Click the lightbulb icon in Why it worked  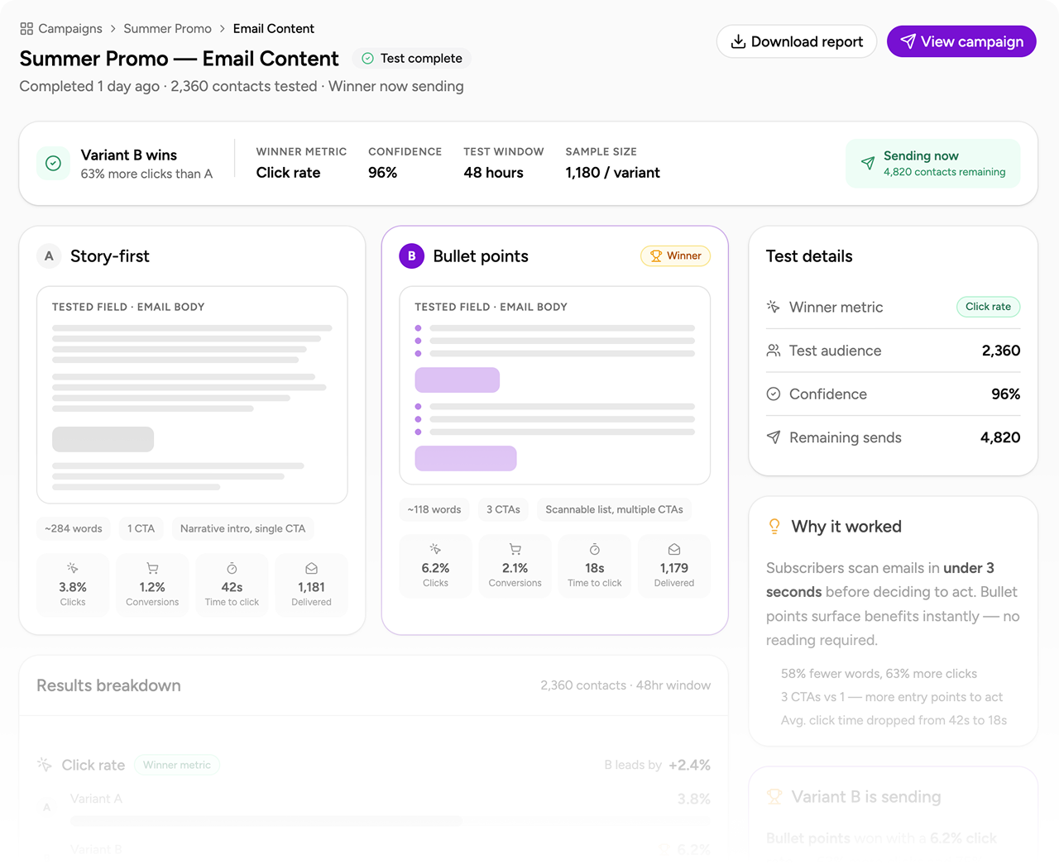pyautogui.click(x=774, y=526)
